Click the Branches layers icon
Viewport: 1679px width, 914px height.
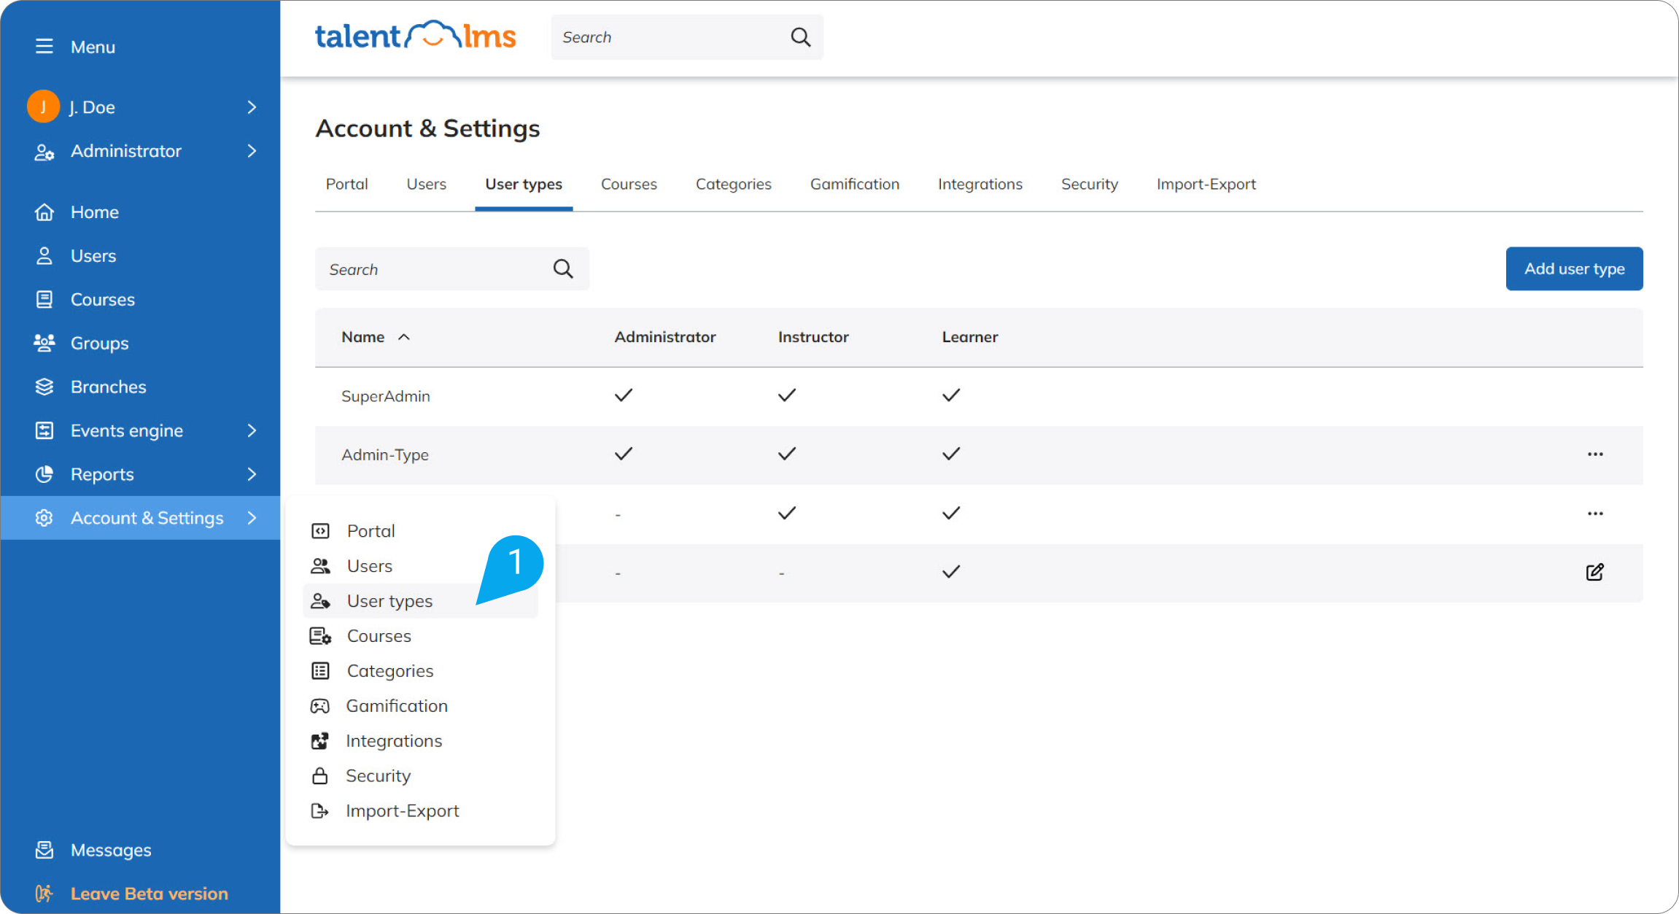pyautogui.click(x=44, y=387)
